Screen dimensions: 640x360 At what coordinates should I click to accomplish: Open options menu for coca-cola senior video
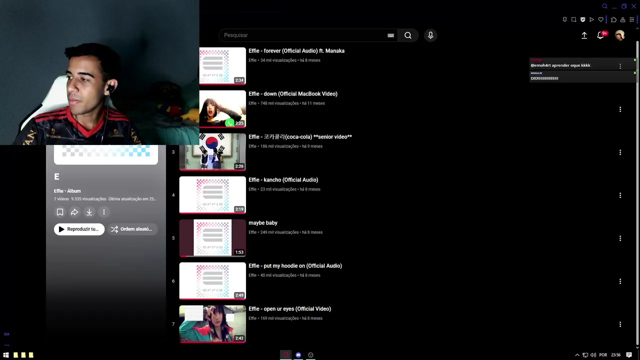pos(620,152)
